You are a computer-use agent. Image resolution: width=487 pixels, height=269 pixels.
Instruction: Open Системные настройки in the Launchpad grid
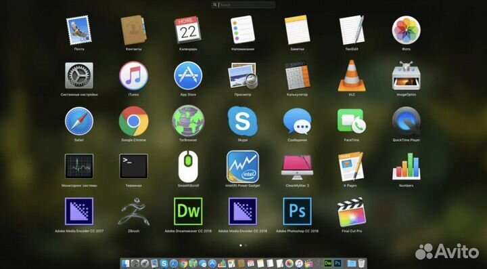pos(79,76)
